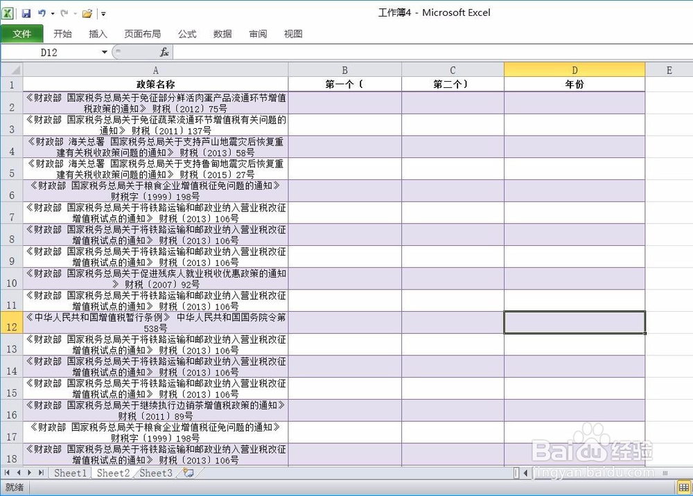This screenshot has width=693, height=496.
Task: Click the insert new worksheet icon
Action: (188, 473)
